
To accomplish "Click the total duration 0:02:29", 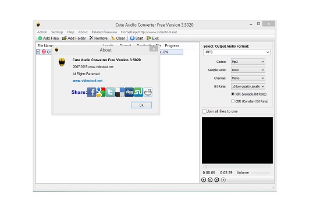I will (226, 172).
